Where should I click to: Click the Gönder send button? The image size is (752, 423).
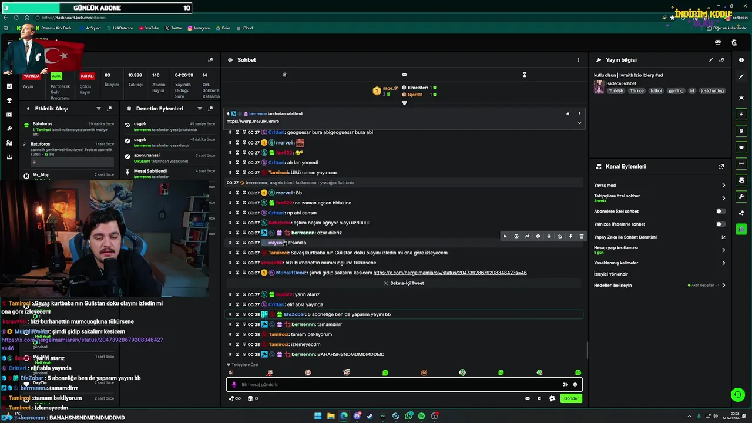click(x=571, y=398)
